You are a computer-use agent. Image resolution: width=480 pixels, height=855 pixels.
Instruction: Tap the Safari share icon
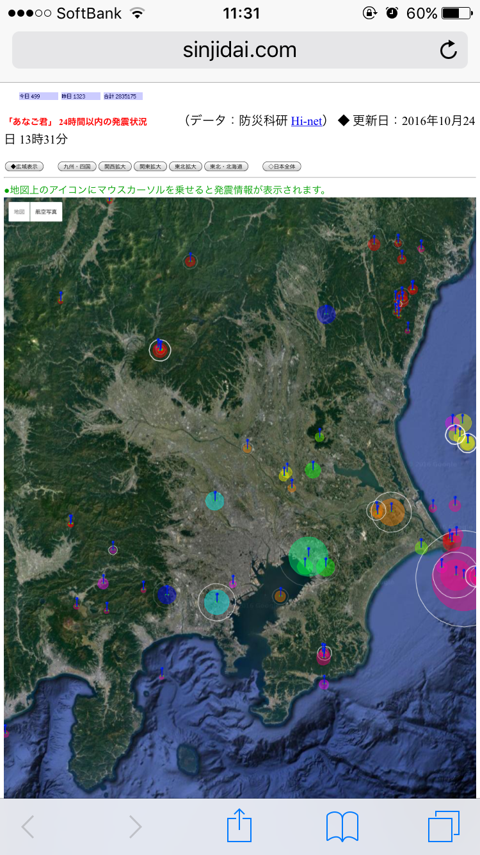tap(239, 826)
